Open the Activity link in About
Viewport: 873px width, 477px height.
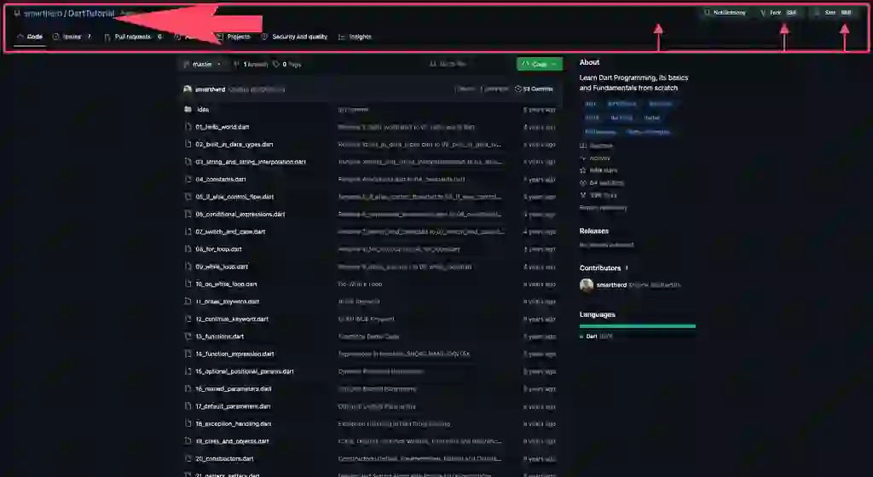pyautogui.click(x=595, y=158)
